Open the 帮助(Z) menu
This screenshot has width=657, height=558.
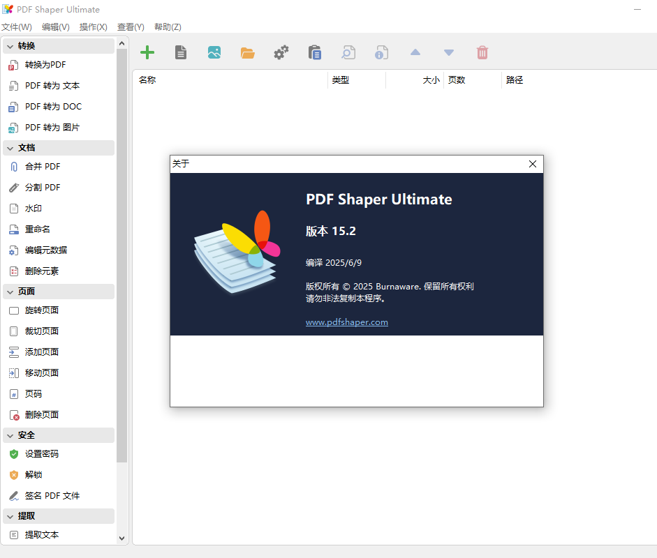point(168,27)
